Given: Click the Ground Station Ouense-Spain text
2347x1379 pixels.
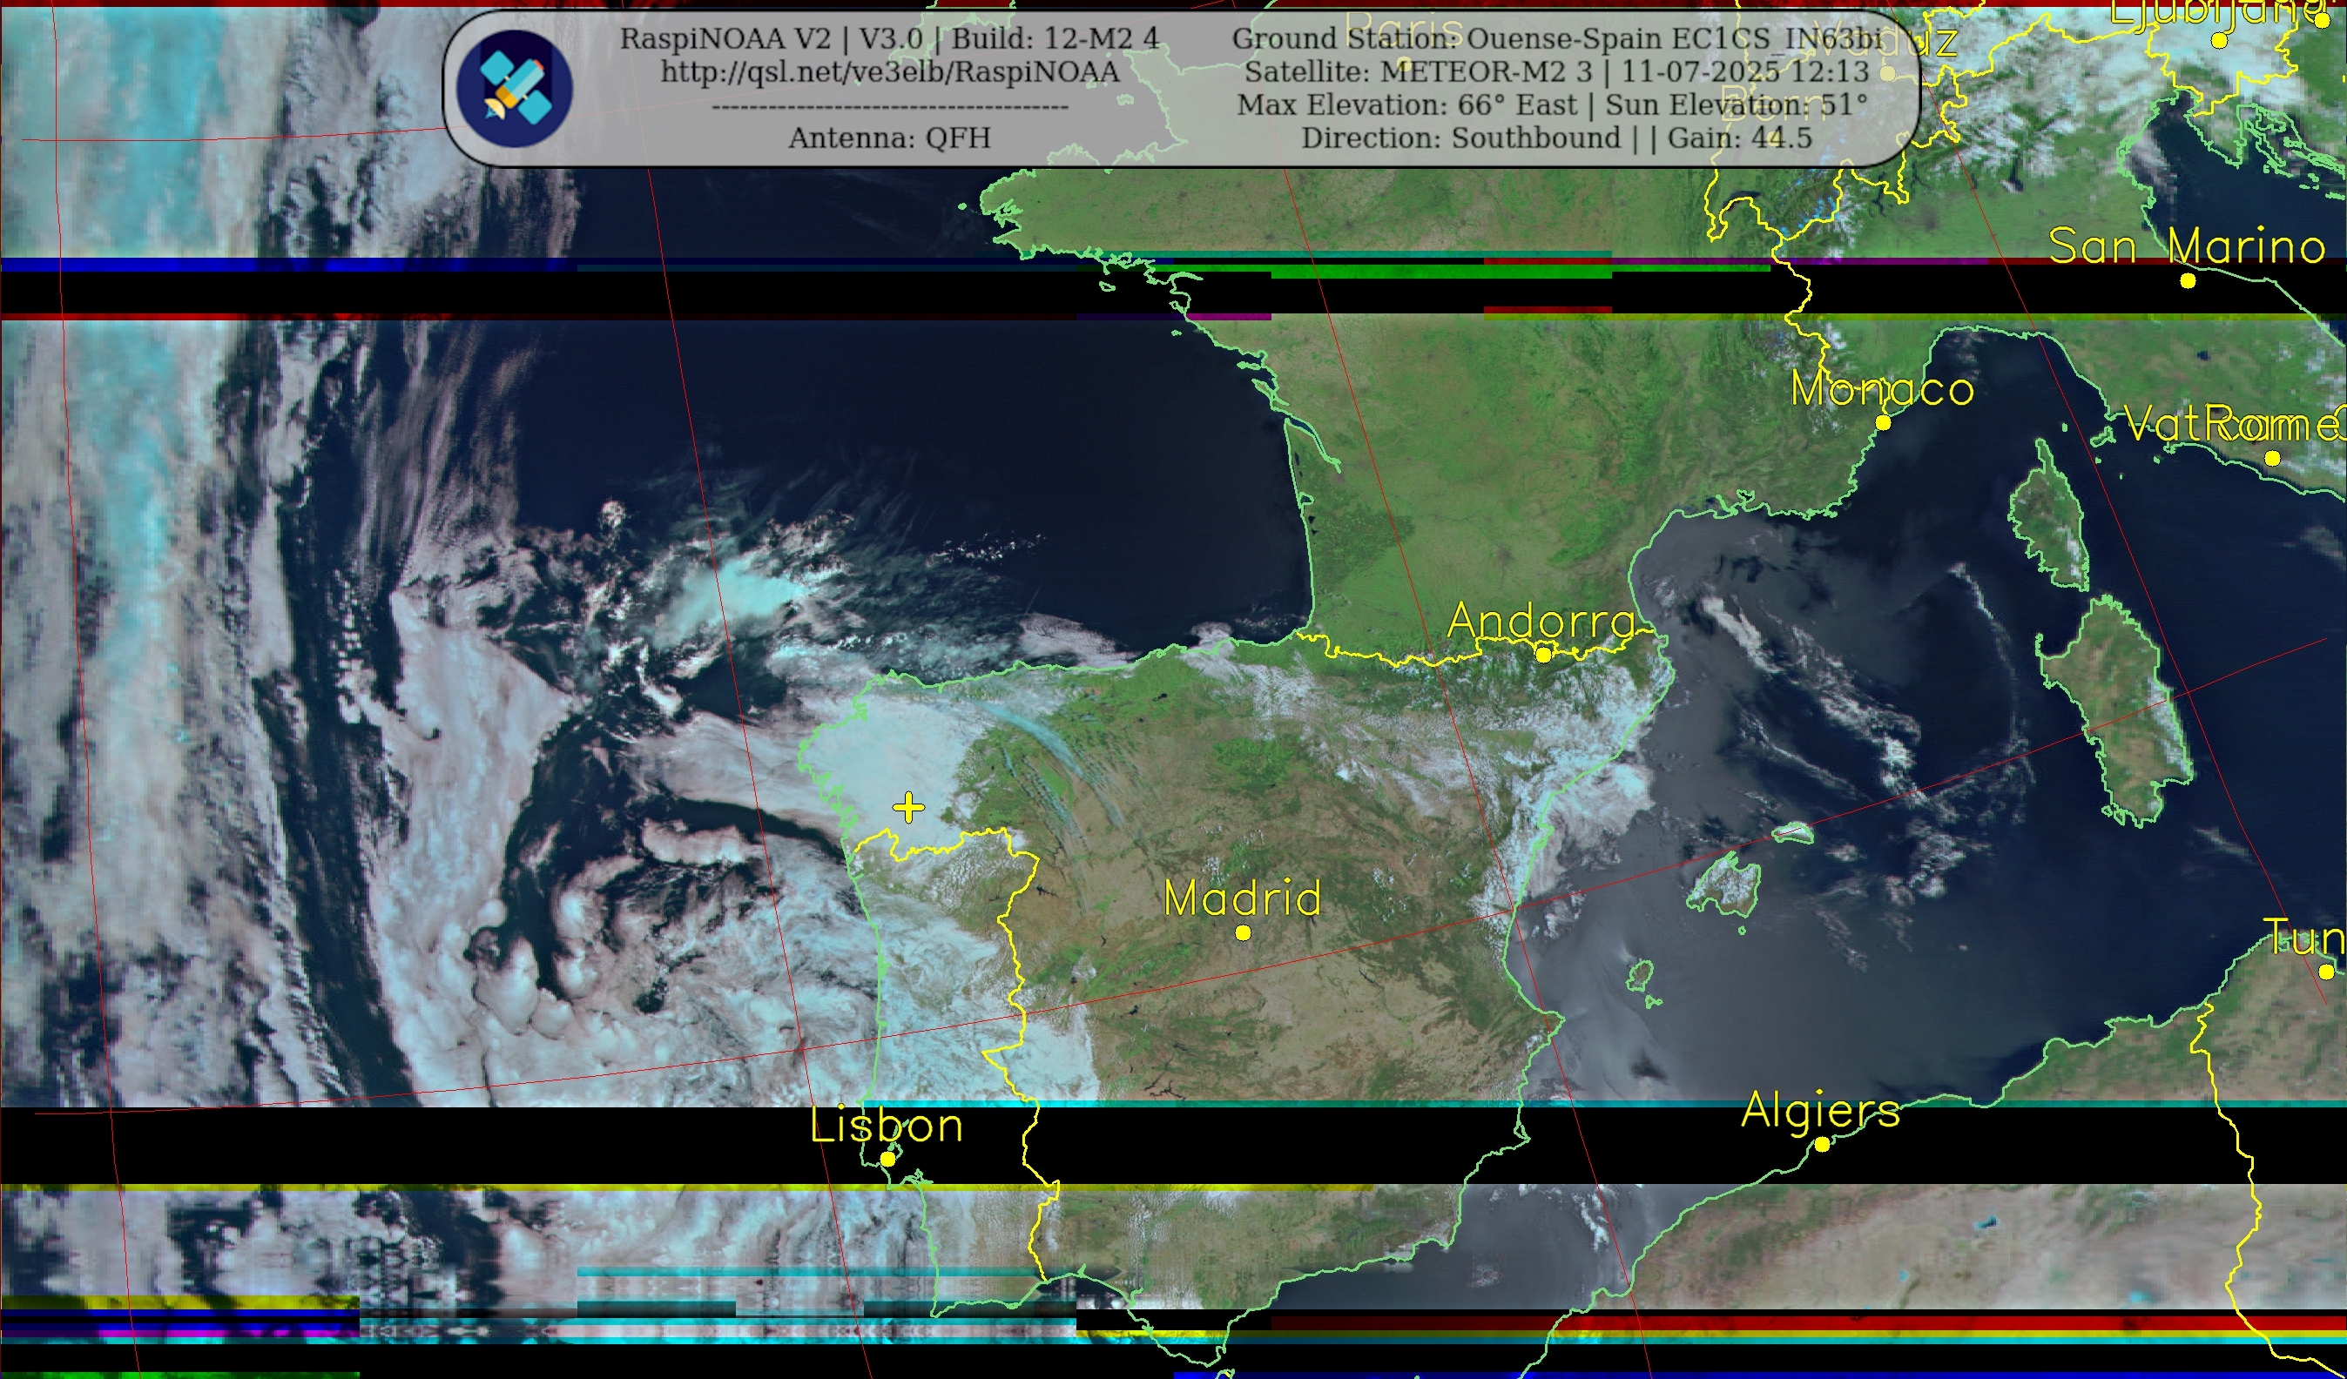Looking at the screenshot, I should 1557,38.
